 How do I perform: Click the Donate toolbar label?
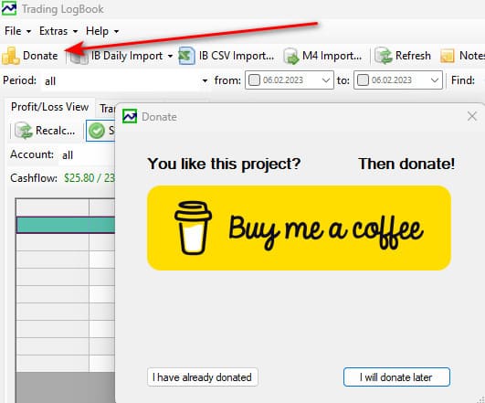click(x=40, y=56)
